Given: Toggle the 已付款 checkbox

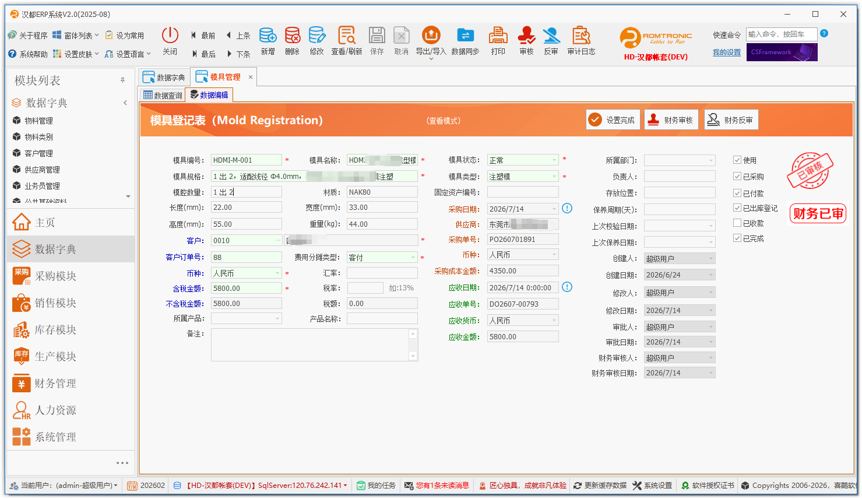Looking at the screenshot, I should click(737, 193).
